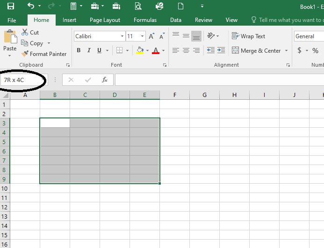Open the Formulas tab

tap(145, 20)
